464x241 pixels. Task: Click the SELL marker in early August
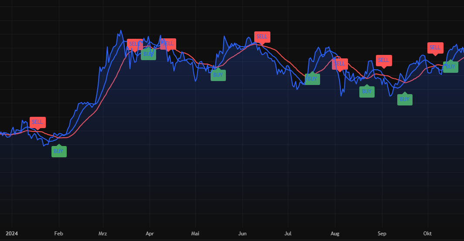[x=340, y=64]
